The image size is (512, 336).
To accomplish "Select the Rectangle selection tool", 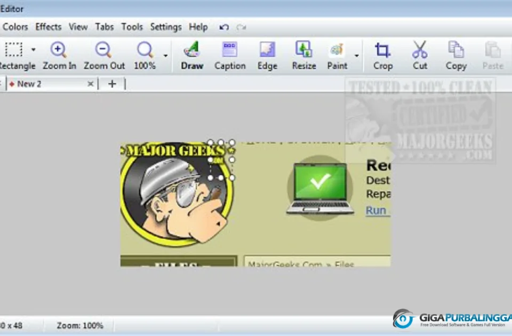I will click(15, 56).
